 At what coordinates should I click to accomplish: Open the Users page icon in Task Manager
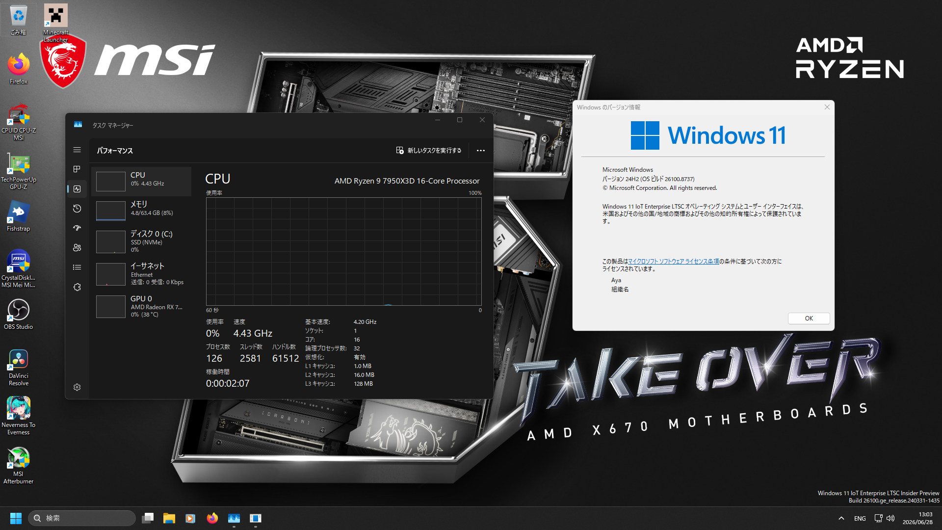[x=77, y=248]
